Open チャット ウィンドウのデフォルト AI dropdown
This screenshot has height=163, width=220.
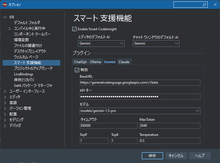156,43
